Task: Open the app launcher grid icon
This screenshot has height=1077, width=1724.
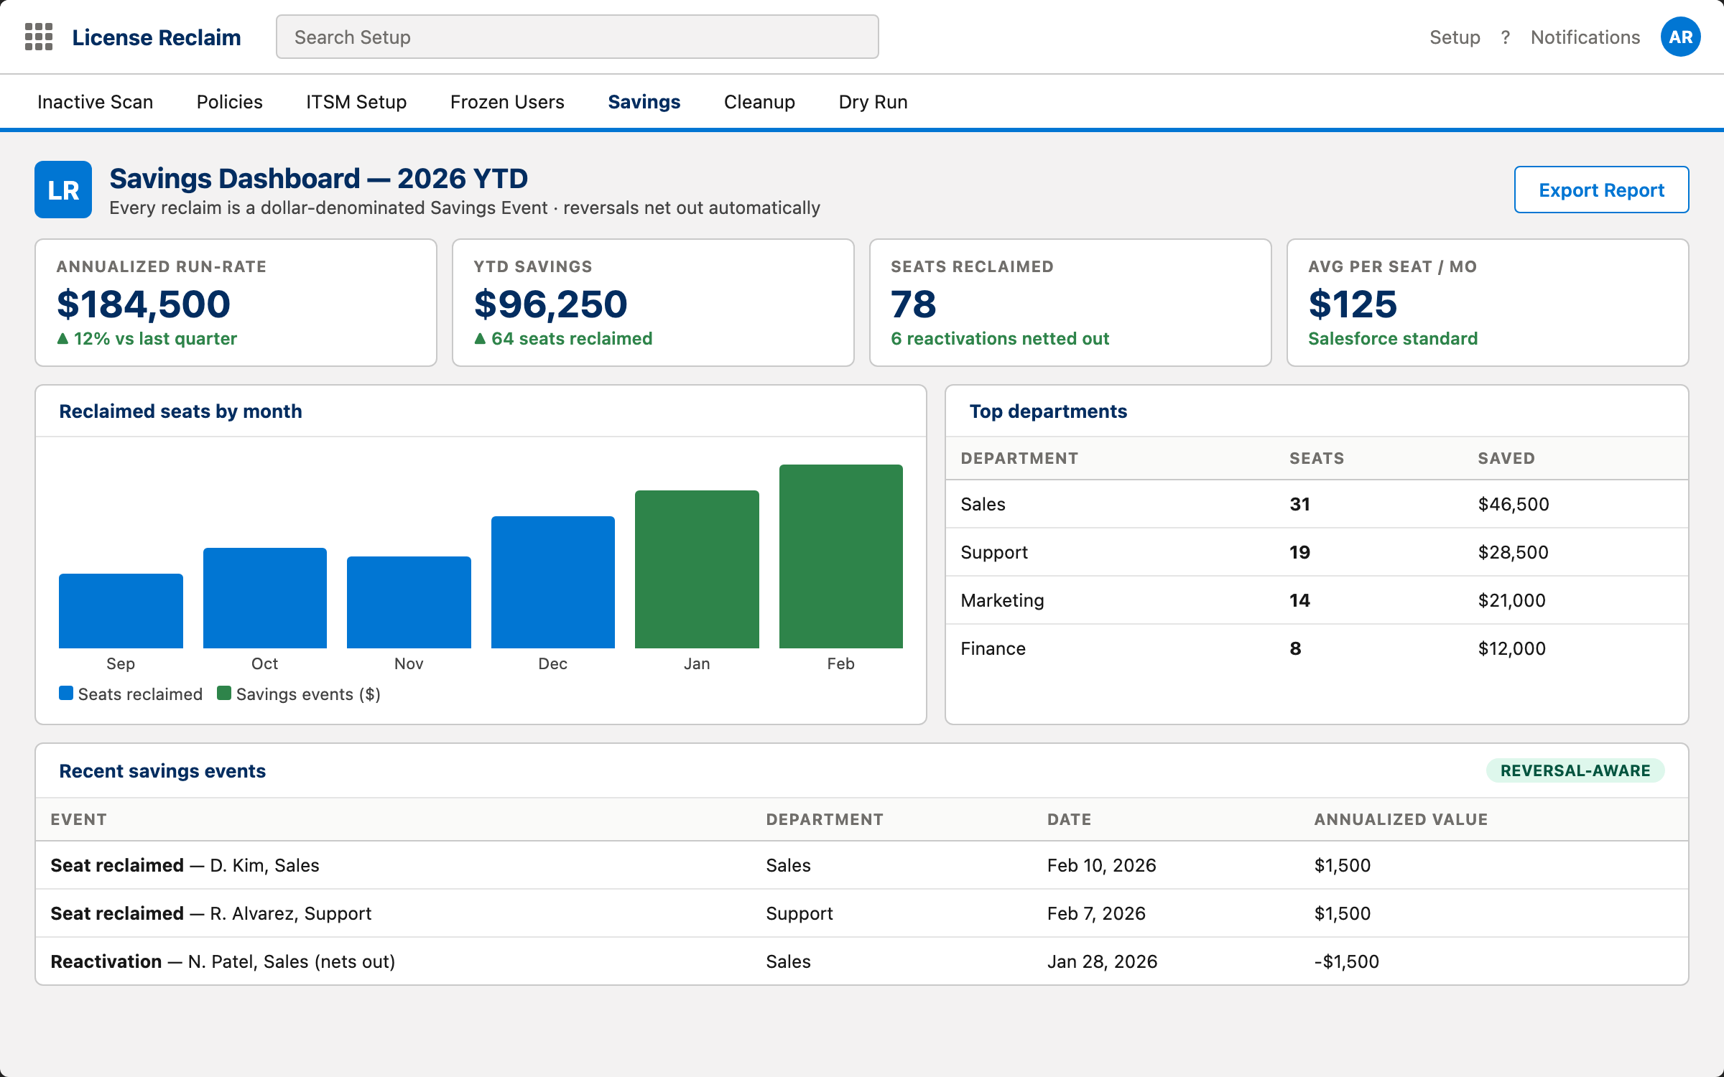Action: [39, 37]
